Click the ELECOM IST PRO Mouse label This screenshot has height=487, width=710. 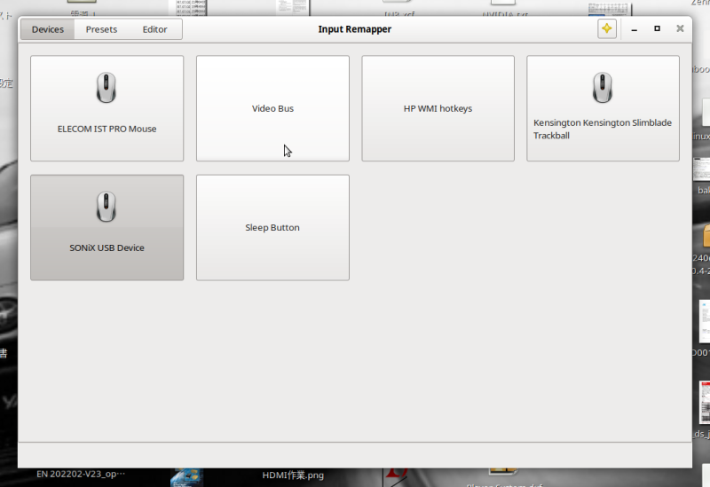(106, 130)
